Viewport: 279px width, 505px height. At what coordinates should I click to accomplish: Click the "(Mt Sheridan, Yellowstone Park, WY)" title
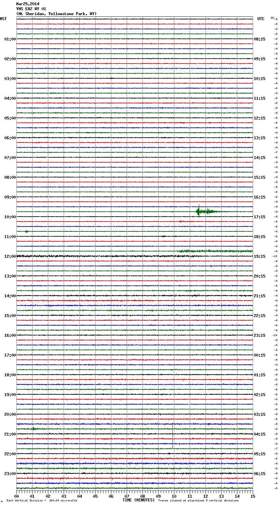56,14
